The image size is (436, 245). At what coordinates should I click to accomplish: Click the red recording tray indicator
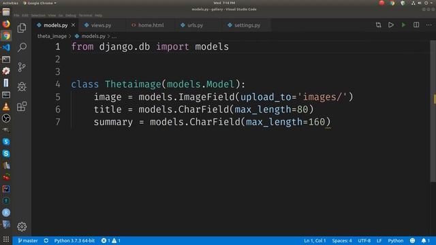[x=381, y=3]
